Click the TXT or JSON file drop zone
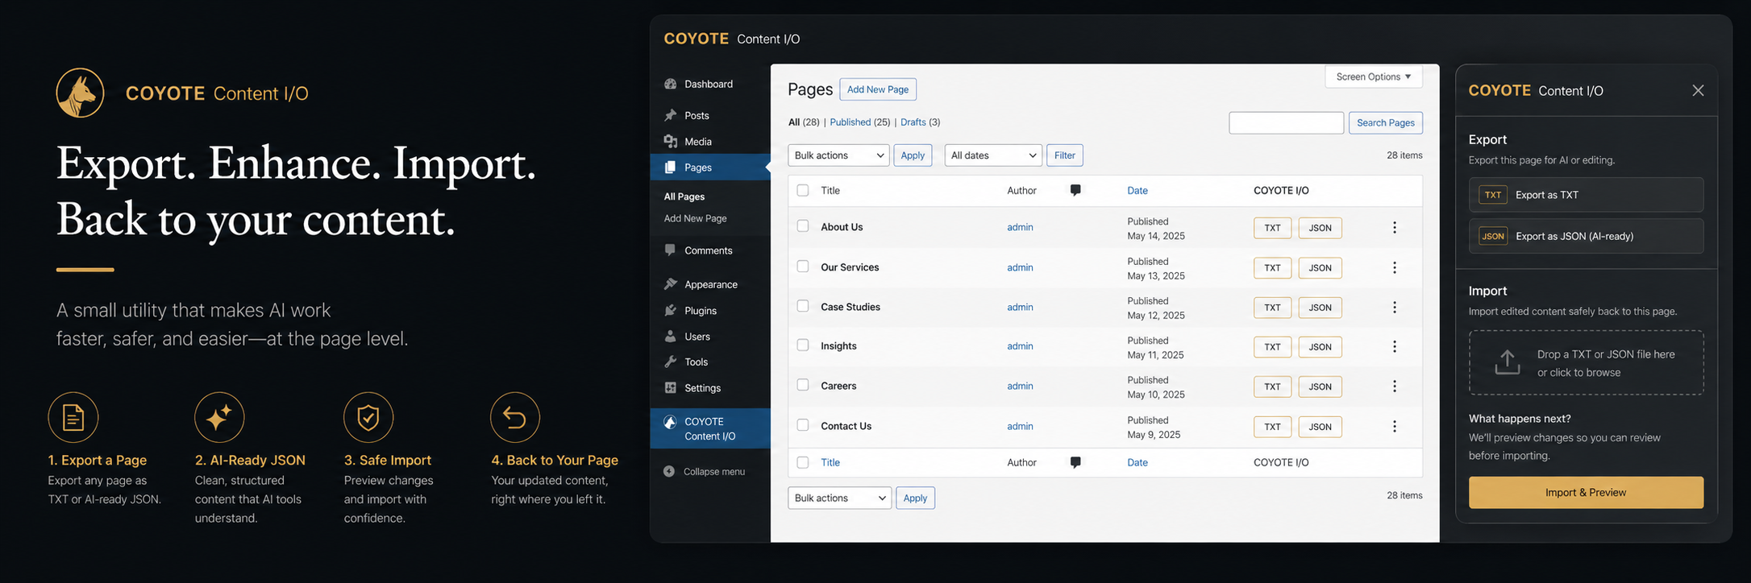 1586,362
